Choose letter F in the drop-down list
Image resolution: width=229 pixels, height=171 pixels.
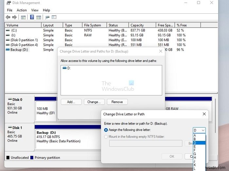[199, 150]
